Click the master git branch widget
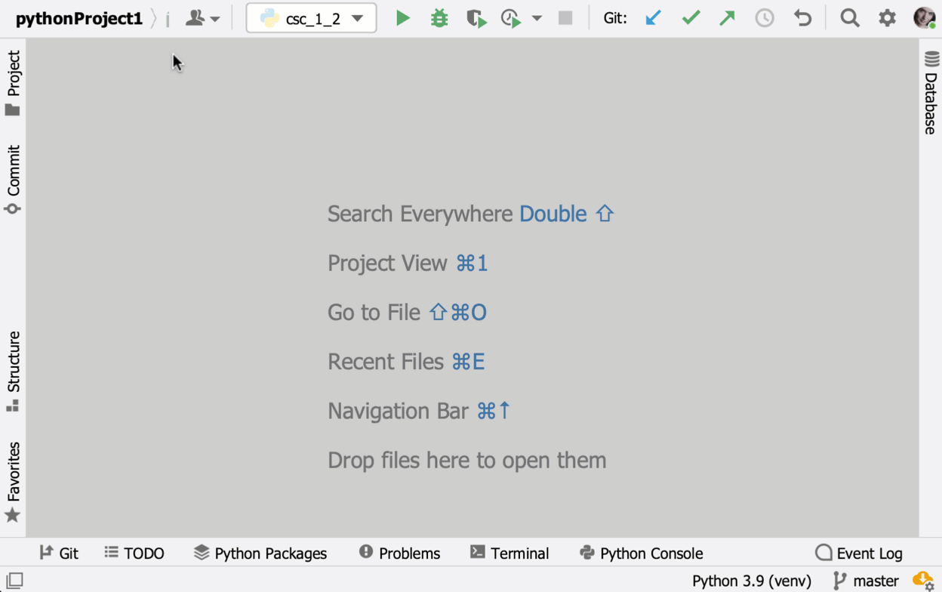The image size is (942, 592). [x=867, y=581]
